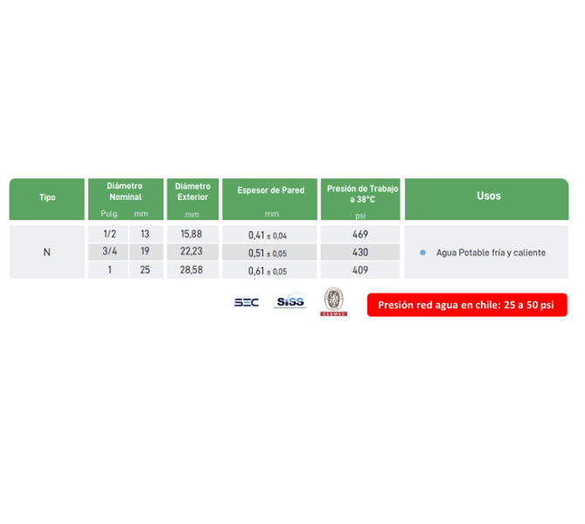Click the Espesor de Pared header
Image resolution: width=585 pixels, height=524 pixels.
click(271, 190)
